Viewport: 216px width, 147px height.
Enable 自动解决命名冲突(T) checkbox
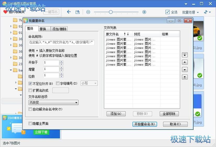point(30,109)
